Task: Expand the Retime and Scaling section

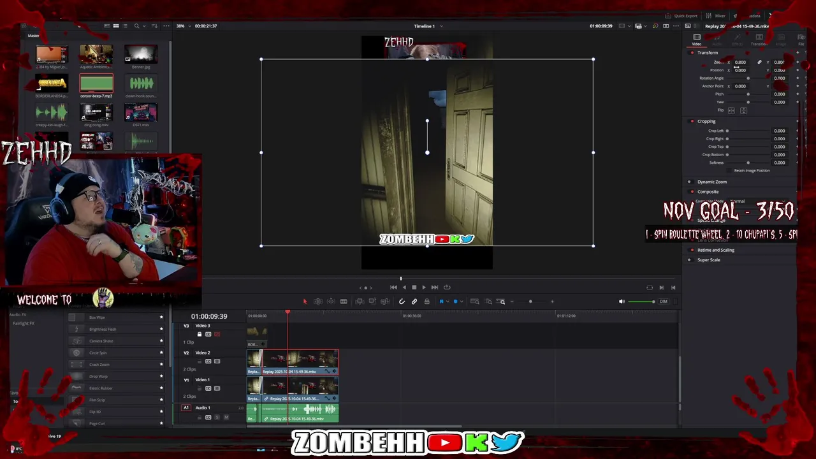Action: (716, 250)
